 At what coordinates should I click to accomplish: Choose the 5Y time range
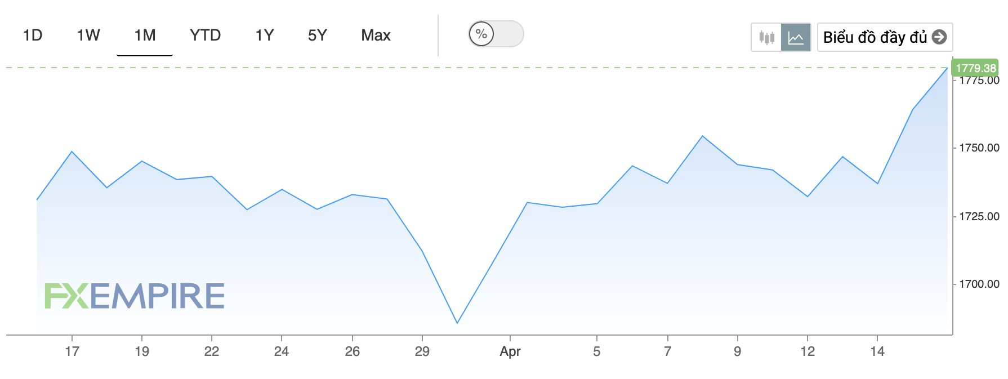click(317, 35)
